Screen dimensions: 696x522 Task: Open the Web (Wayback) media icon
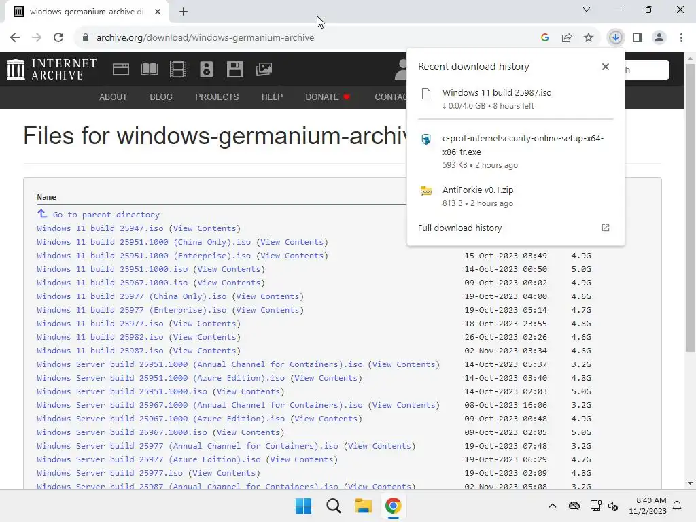(x=121, y=69)
